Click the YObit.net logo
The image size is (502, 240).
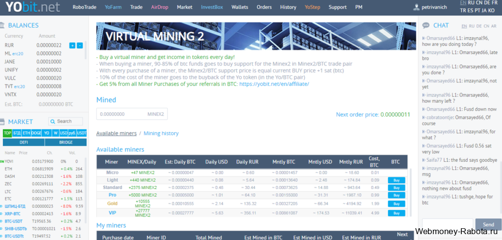(33, 7)
